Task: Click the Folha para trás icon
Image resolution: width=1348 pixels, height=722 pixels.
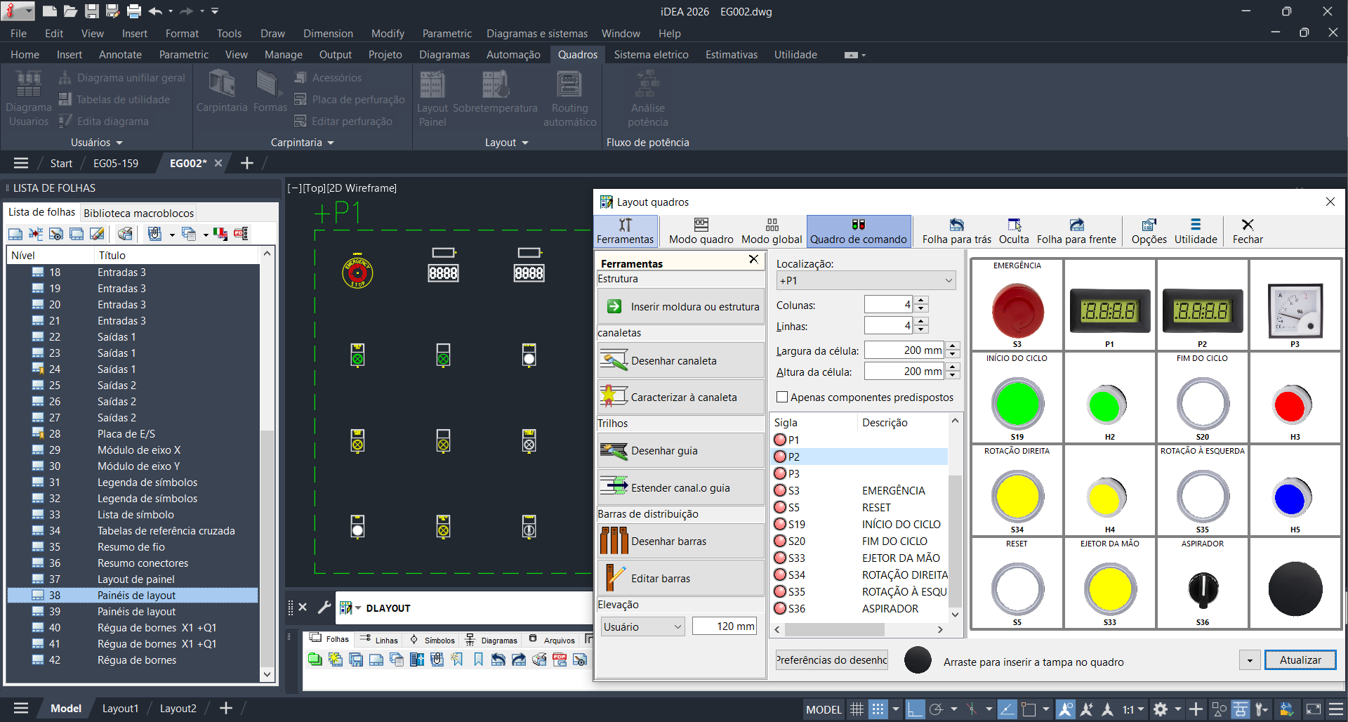Action: (x=956, y=225)
